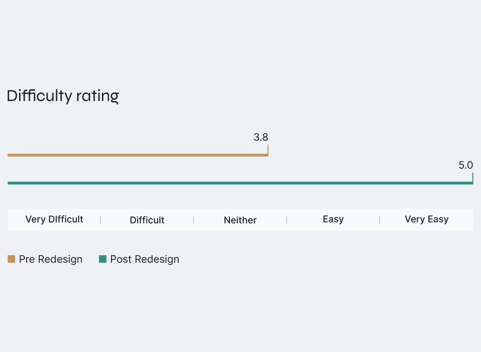Click the orange Pre Redesign legend swatch
The height and width of the screenshot is (352, 481).
(12, 259)
